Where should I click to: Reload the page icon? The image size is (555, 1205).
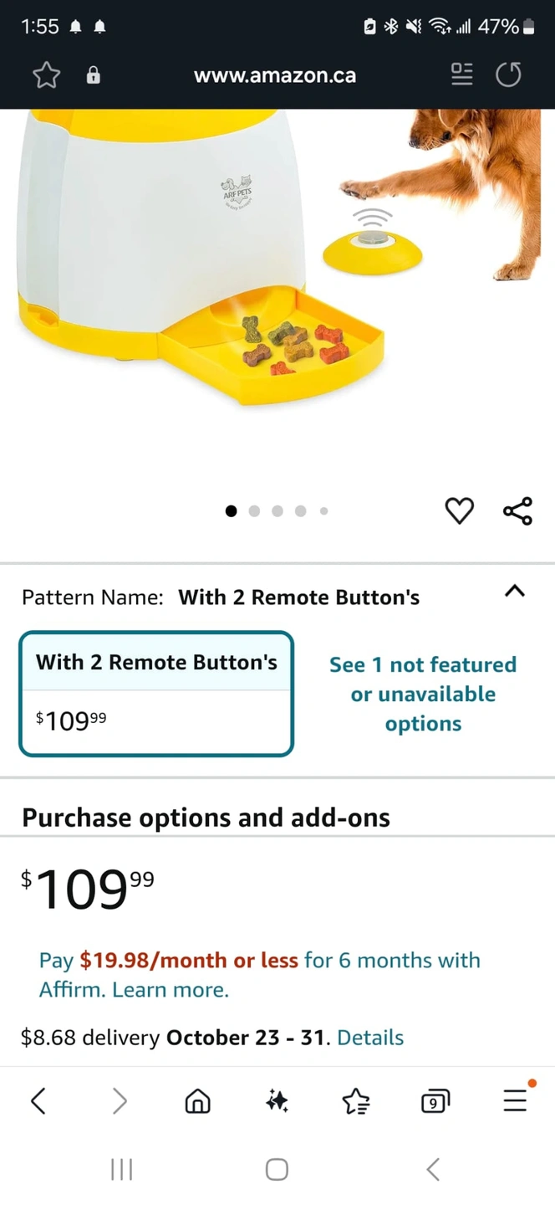pyautogui.click(x=508, y=74)
